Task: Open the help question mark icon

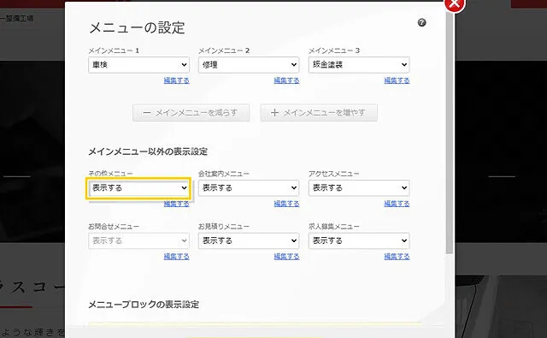Action: (x=421, y=23)
